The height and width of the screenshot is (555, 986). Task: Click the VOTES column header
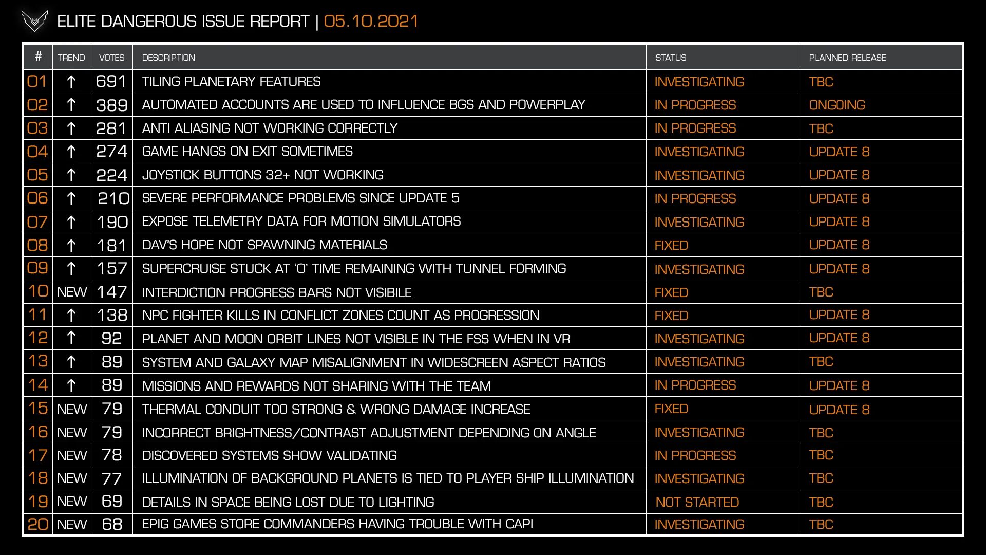pos(111,58)
